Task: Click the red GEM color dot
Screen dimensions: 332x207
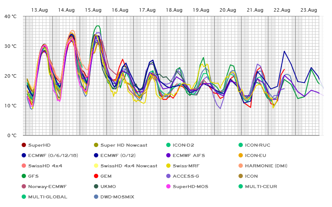Action: 96,176
